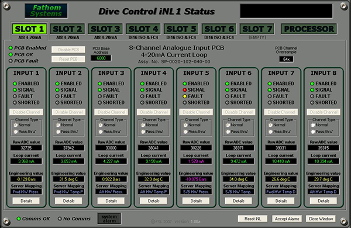Switch to the PROCESSOR tab

coord(309,29)
